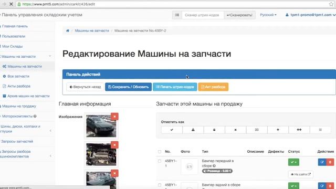Follow Машины на запчасти breadcrumb link
The height and width of the screenshot is (189, 336).
pos(92,30)
